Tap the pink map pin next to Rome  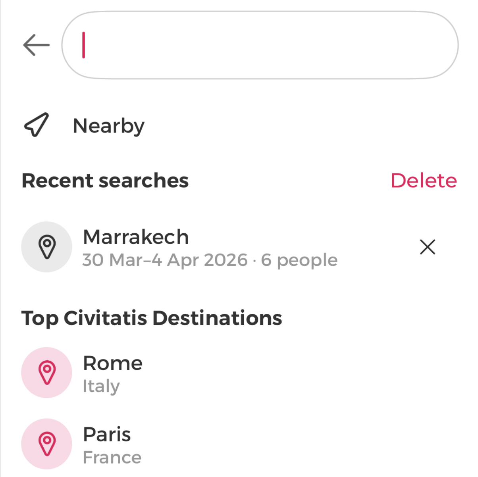coord(46,373)
